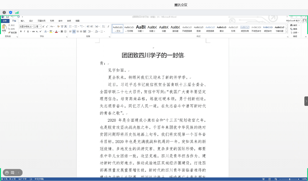Toggle underline formatting
The width and height of the screenshot is (308, 181).
[28, 32]
